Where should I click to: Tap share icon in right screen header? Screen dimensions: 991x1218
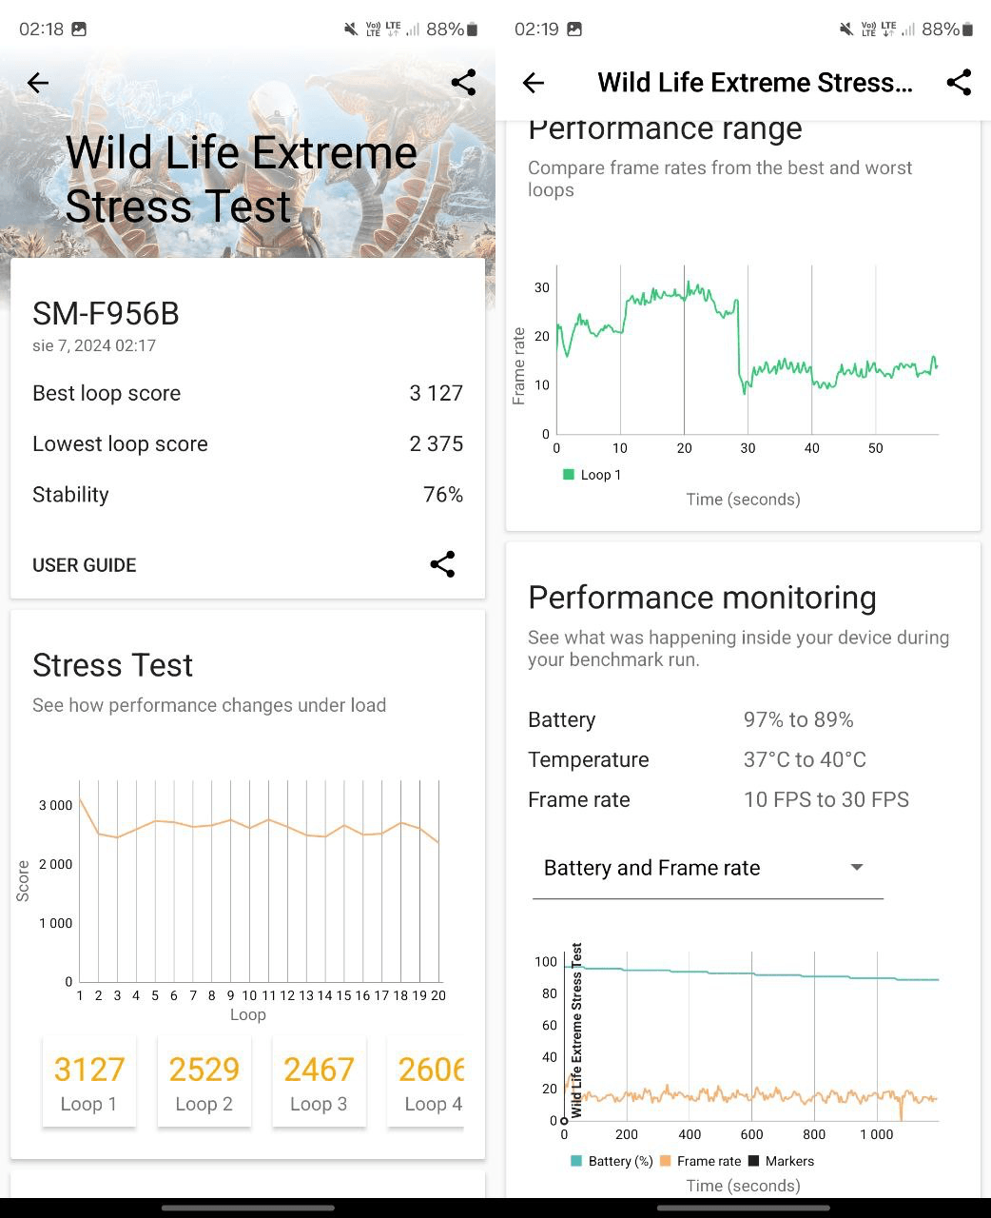click(959, 83)
